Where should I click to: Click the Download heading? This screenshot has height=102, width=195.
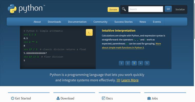[x=67, y=98]
